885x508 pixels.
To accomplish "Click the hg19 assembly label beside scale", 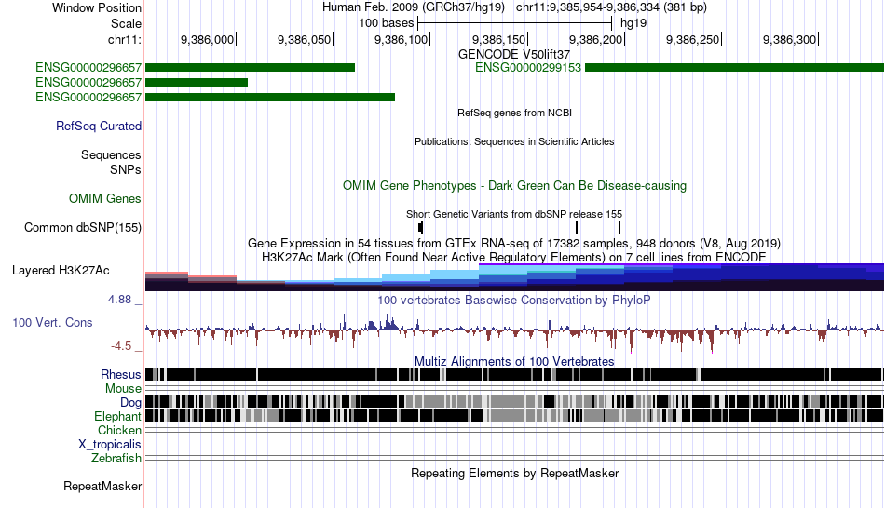I will pyautogui.click(x=633, y=23).
